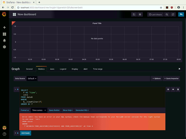Screen dimensions: 186x139
Task: Click the Panel Title header
Action: pyautogui.click(x=97, y=23)
